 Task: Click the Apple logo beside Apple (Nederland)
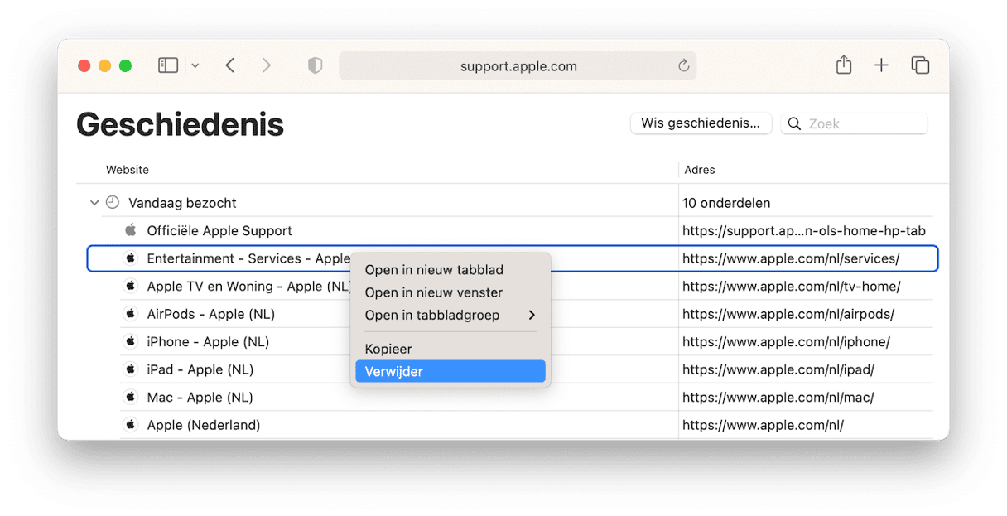(x=130, y=424)
